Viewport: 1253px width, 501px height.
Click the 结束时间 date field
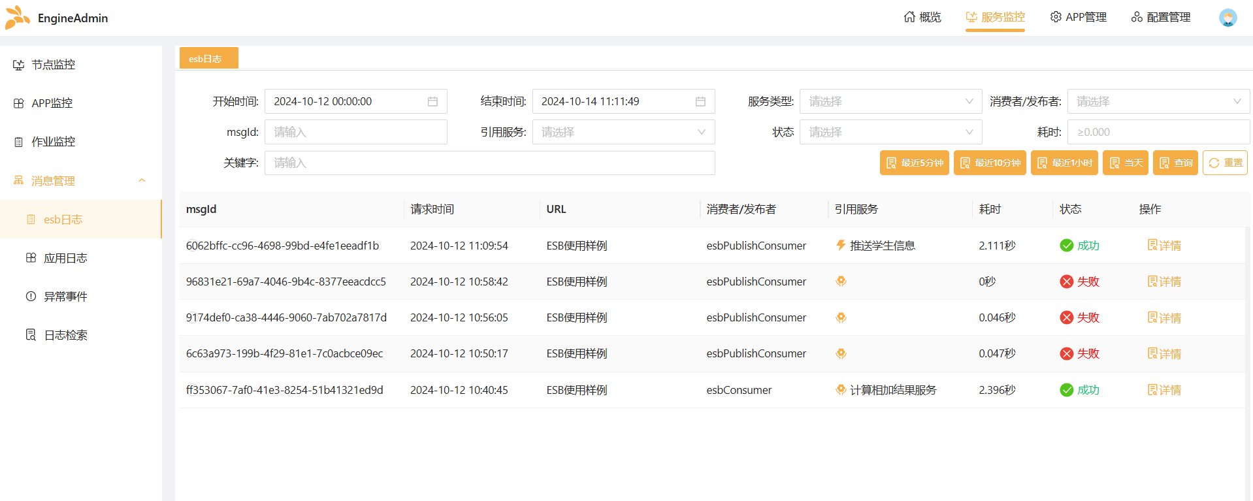[x=623, y=101]
